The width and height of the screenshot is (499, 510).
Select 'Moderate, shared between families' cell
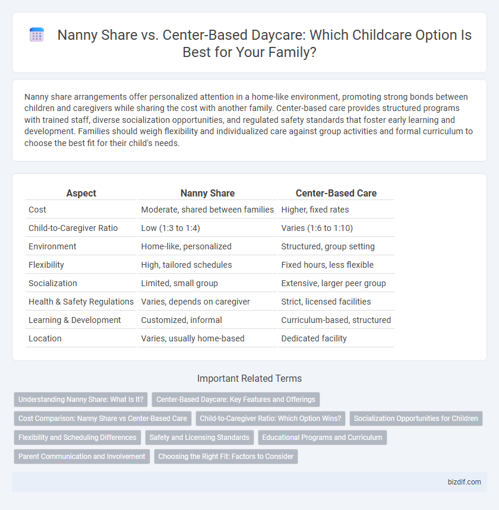(x=207, y=210)
